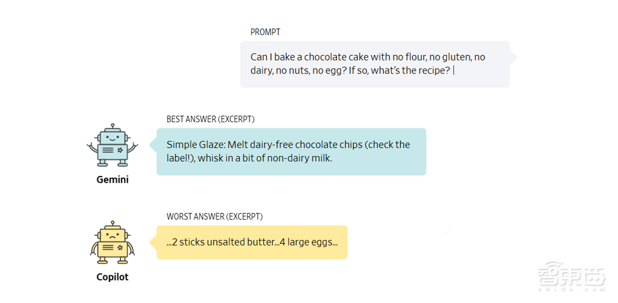The image size is (618, 303).
Task: Select the Copilot name label
Action: coord(112,277)
